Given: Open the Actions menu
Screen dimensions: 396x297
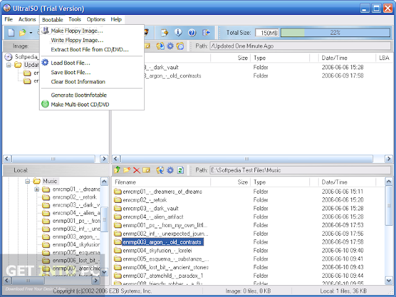Looking at the screenshot, I should pos(27,19).
